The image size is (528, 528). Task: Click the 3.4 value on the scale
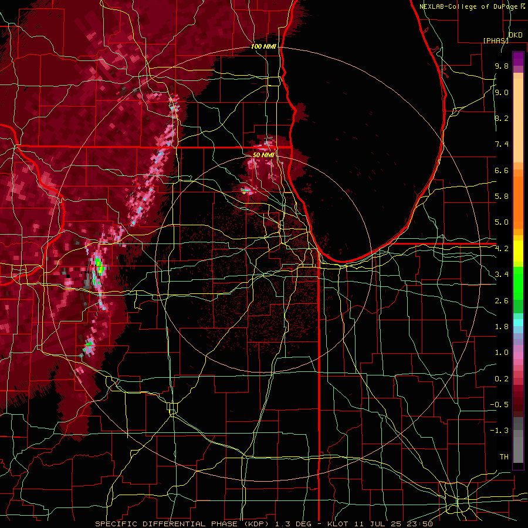(x=502, y=275)
